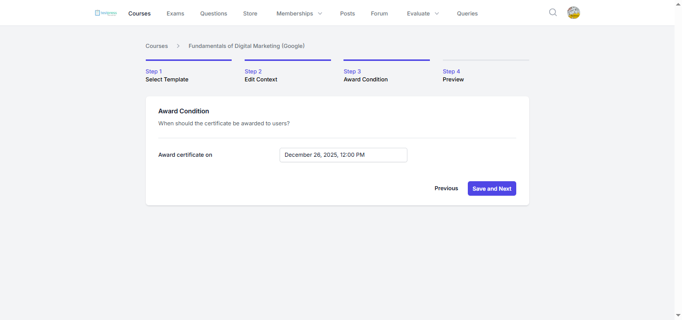Image resolution: width=682 pixels, height=320 pixels.
Task: Open the Posts section
Action: pos(347,13)
